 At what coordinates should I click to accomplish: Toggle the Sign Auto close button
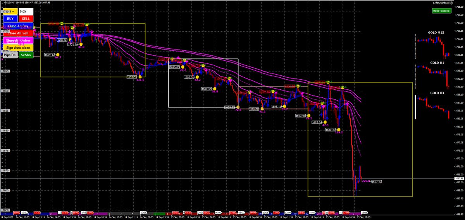18,48
